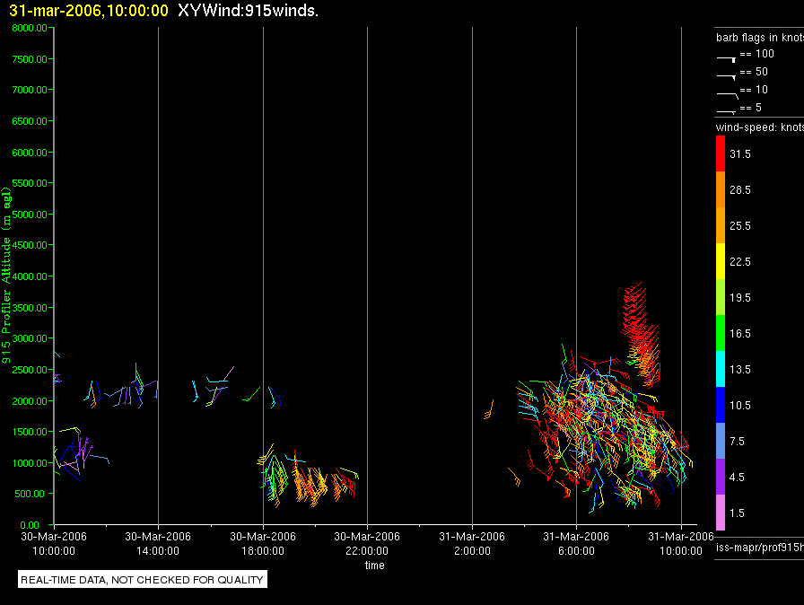804x605 pixels.
Task: Click the 1500.00 altitude tick label
Action: click(x=30, y=432)
